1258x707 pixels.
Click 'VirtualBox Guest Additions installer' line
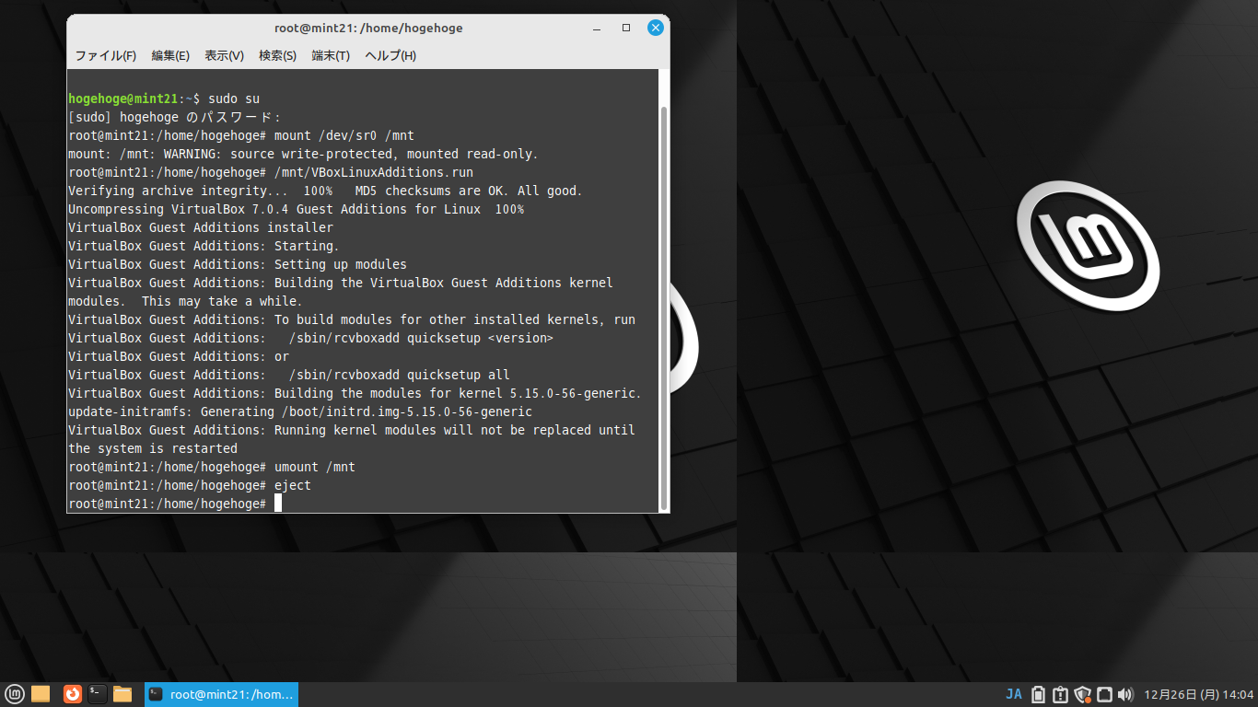pyautogui.click(x=201, y=227)
